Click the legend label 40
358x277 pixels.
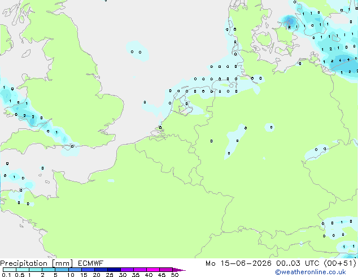149,275
